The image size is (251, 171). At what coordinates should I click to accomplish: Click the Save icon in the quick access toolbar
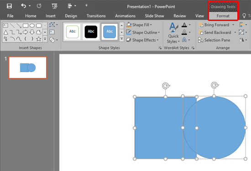9,6
